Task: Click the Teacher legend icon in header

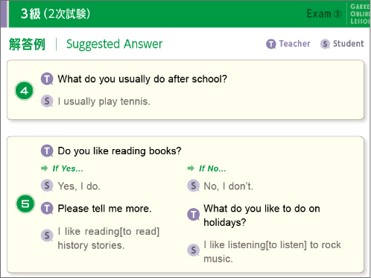Action: tap(271, 44)
